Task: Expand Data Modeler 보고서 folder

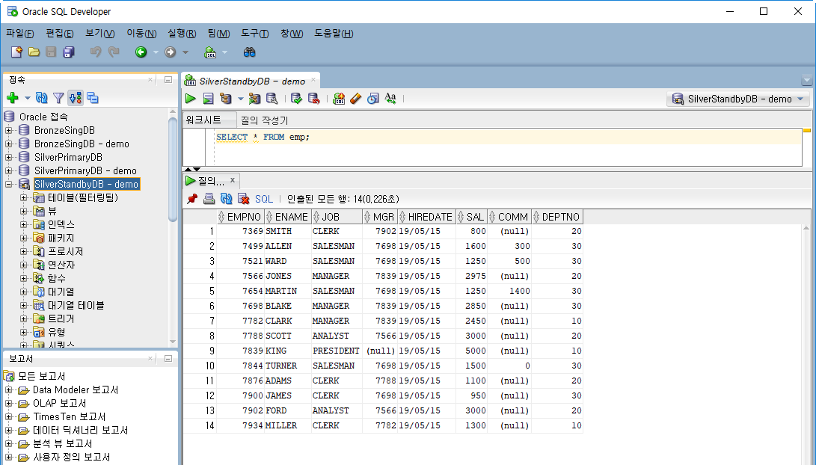Action: click(8, 389)
